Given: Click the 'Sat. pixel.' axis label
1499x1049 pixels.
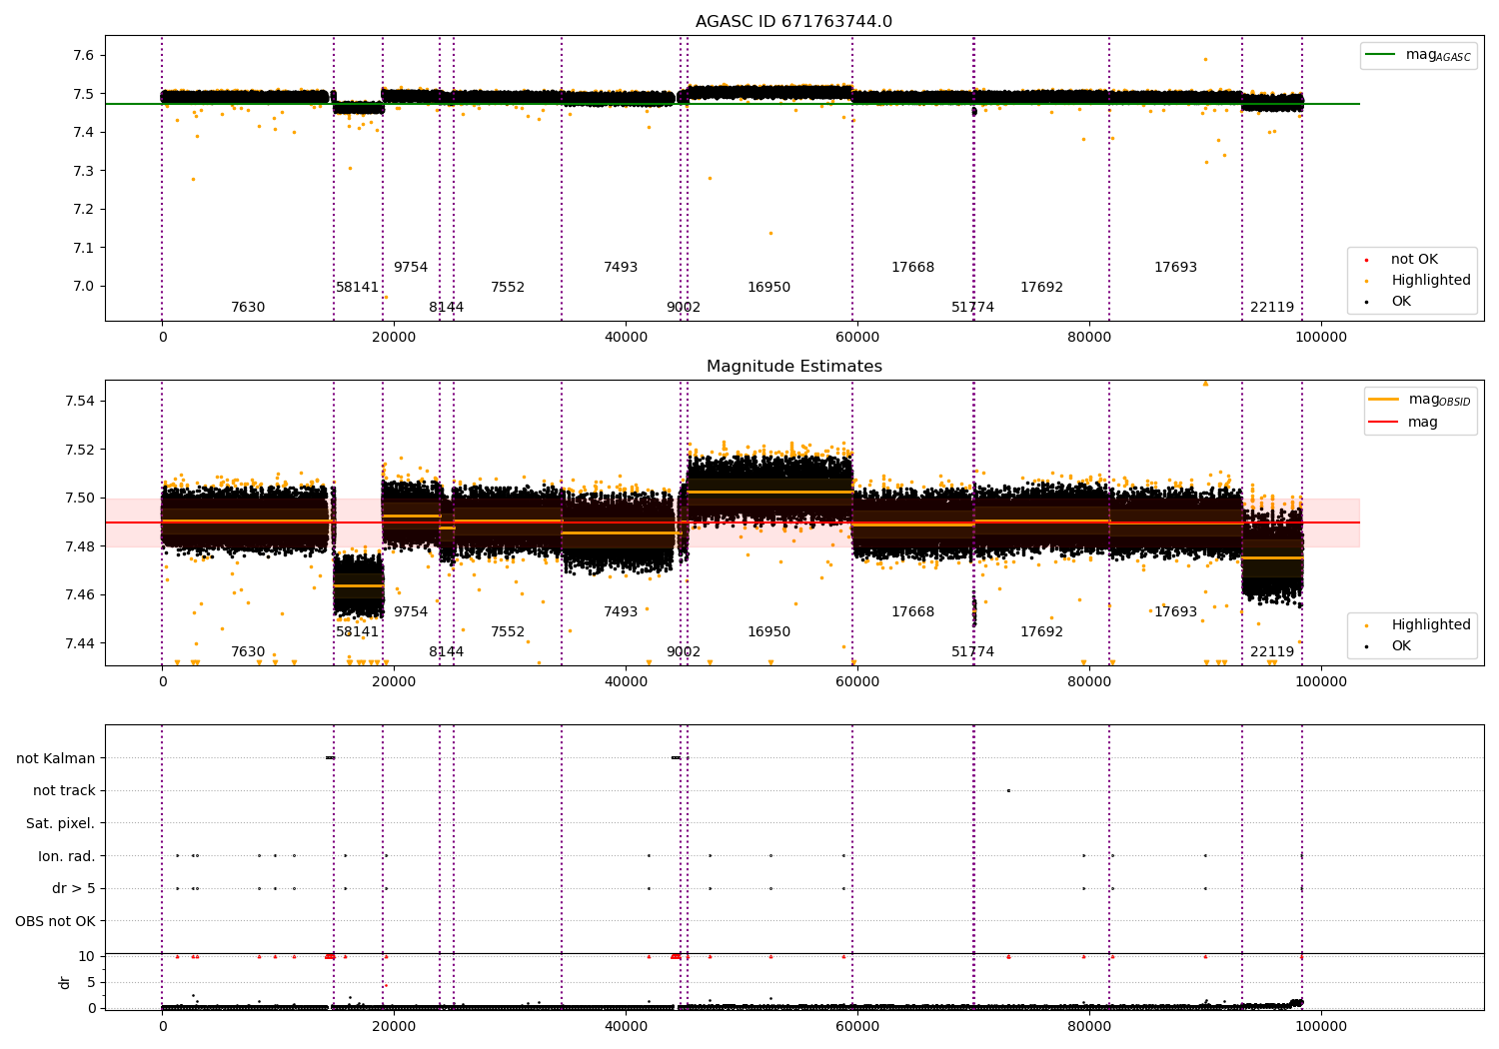Looking at the screenshot, I should (61, 823).
